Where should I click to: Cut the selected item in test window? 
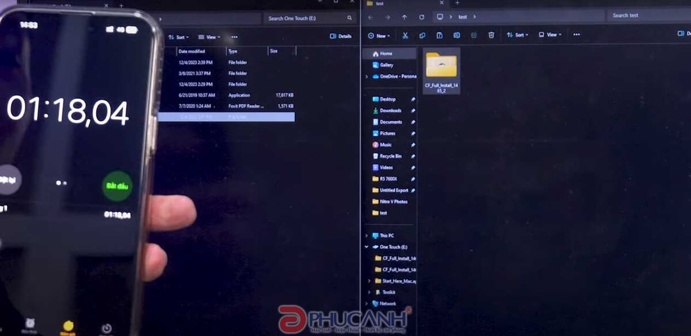(405, 35)
